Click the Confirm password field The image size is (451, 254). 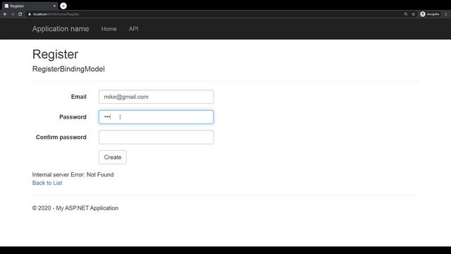(x=156, y=137)
